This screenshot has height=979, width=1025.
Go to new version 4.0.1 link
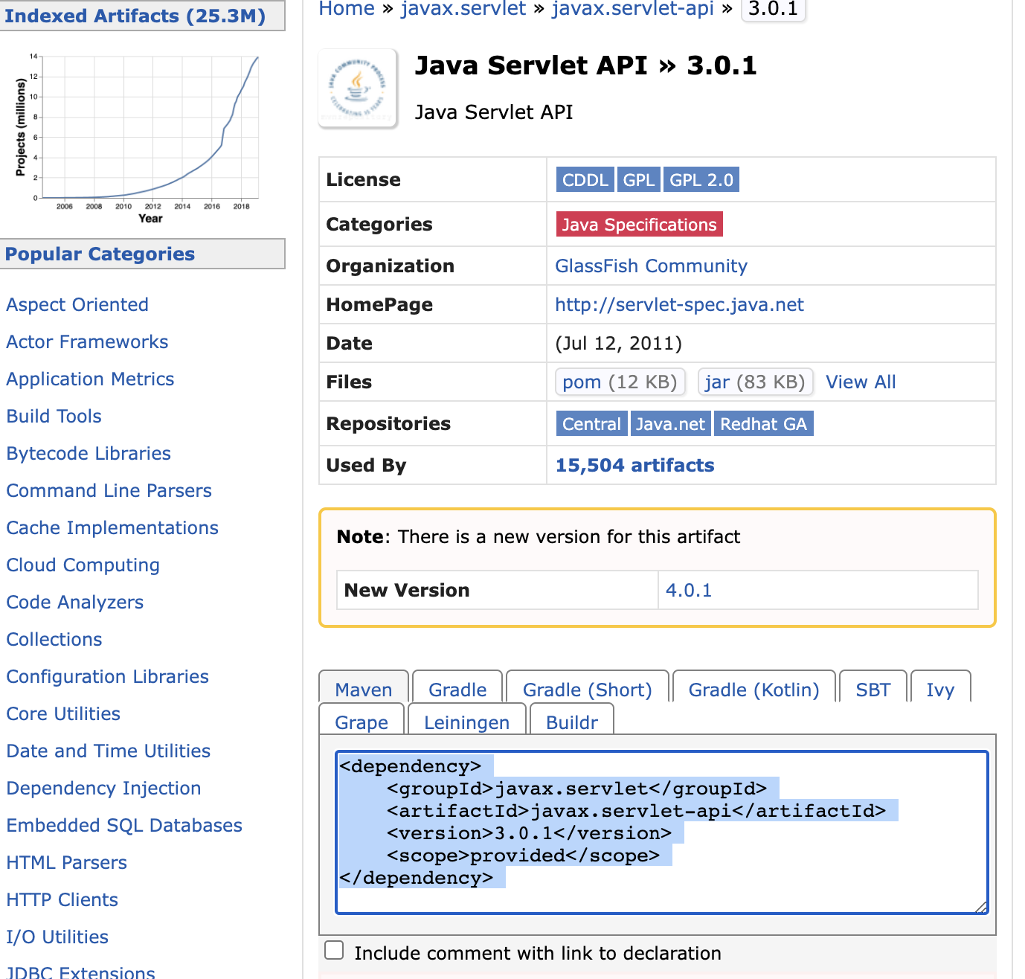[x=689, y=590]
